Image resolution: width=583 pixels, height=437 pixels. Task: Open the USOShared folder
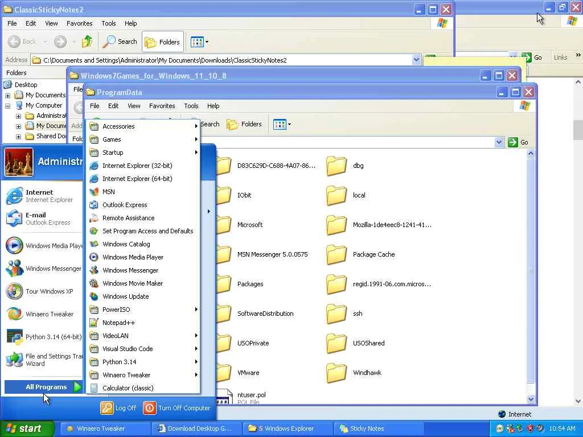355,343
